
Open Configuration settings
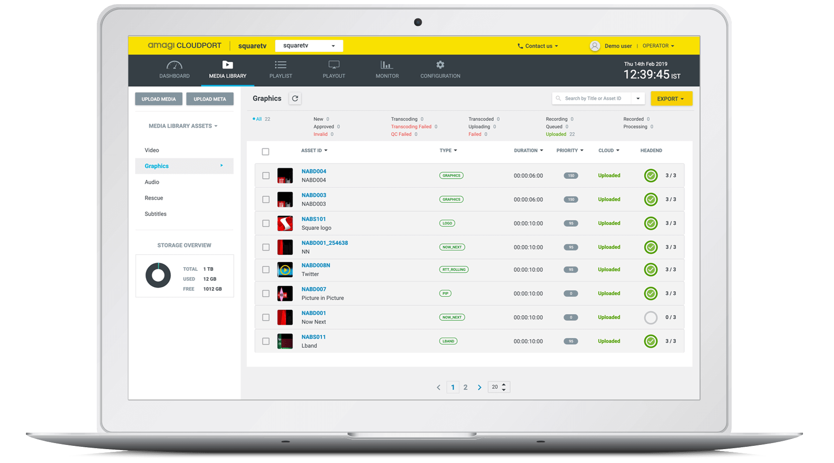[439, 70]
